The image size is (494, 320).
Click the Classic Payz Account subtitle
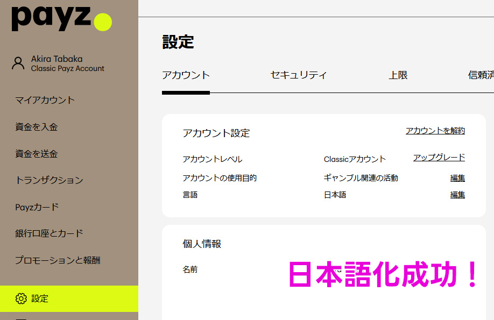pyautogui.click(x=67, y=68)
